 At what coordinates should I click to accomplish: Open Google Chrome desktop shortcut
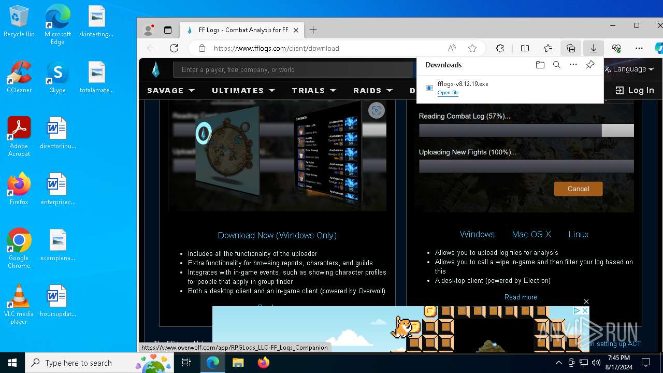19,249
